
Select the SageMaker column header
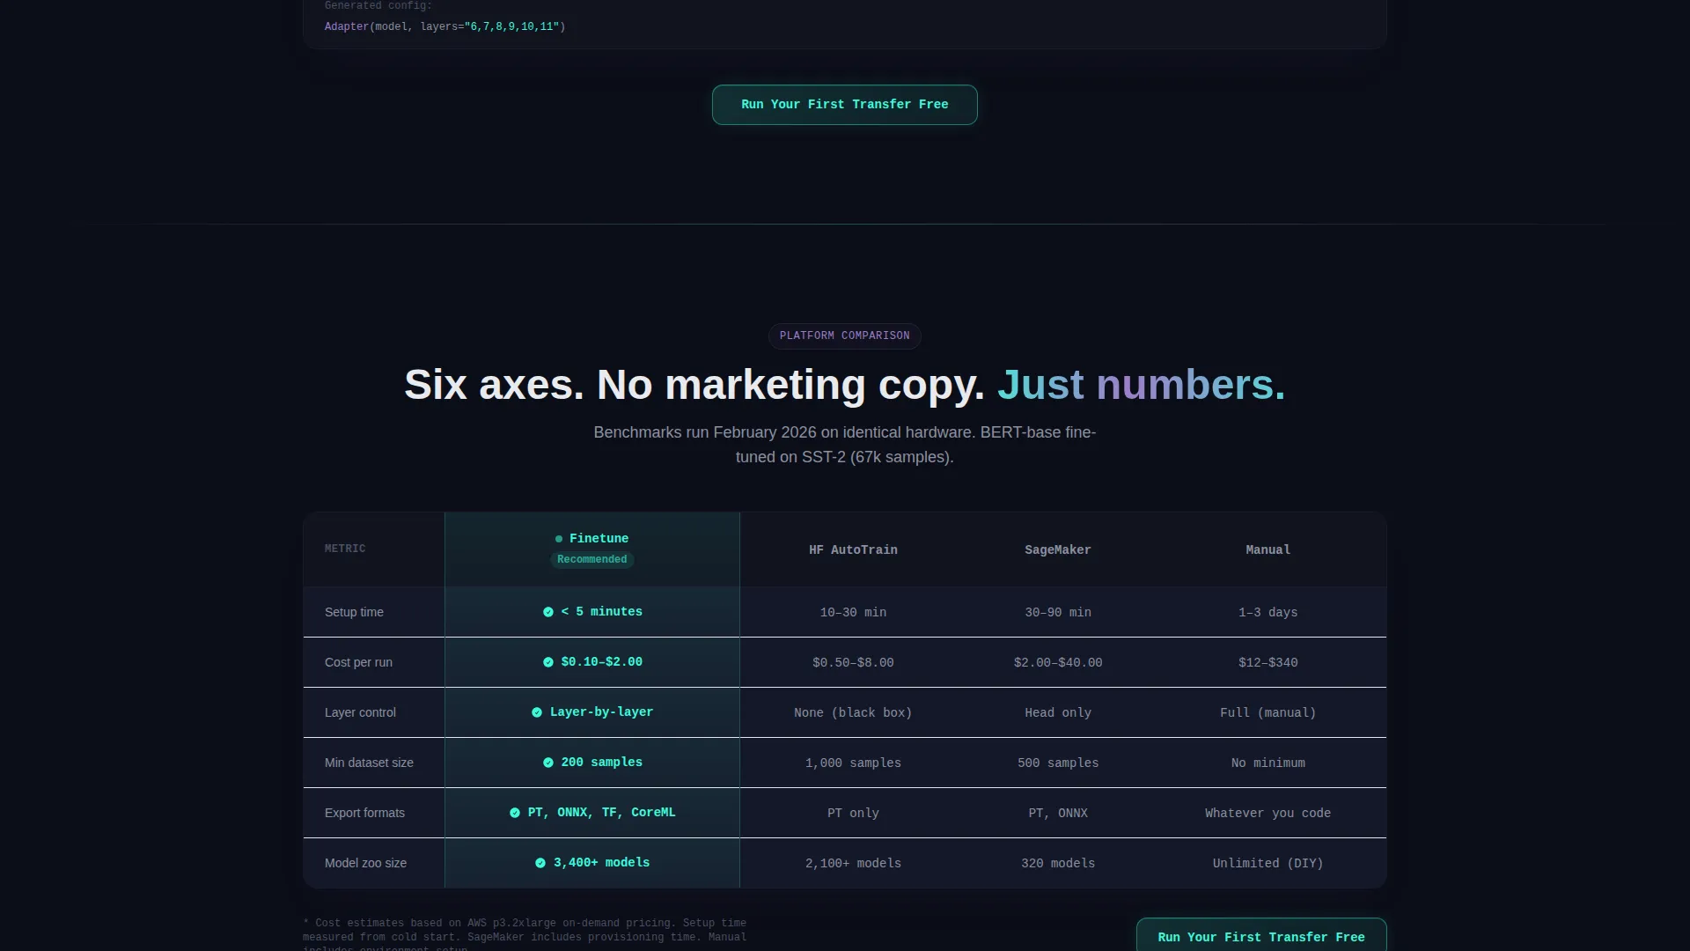coord(1058,550)
